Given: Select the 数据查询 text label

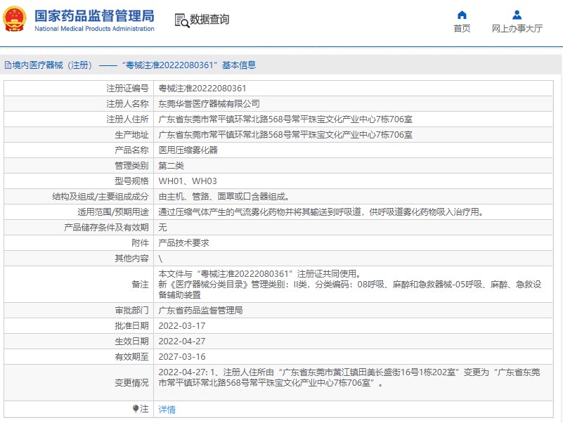Looking at the screenshot, I should coord(209,20).
